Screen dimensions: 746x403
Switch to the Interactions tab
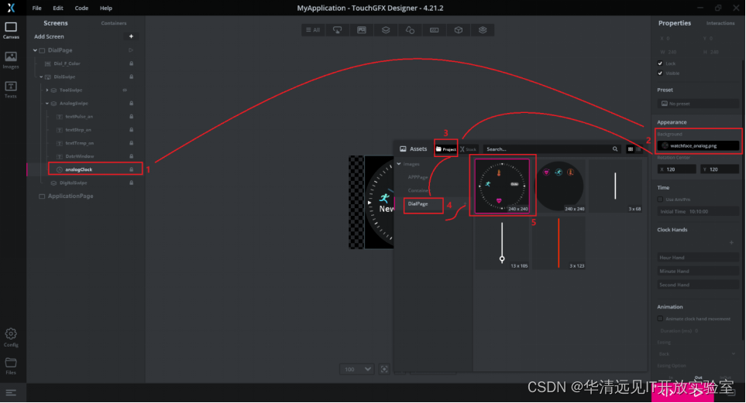click(720, 22)
